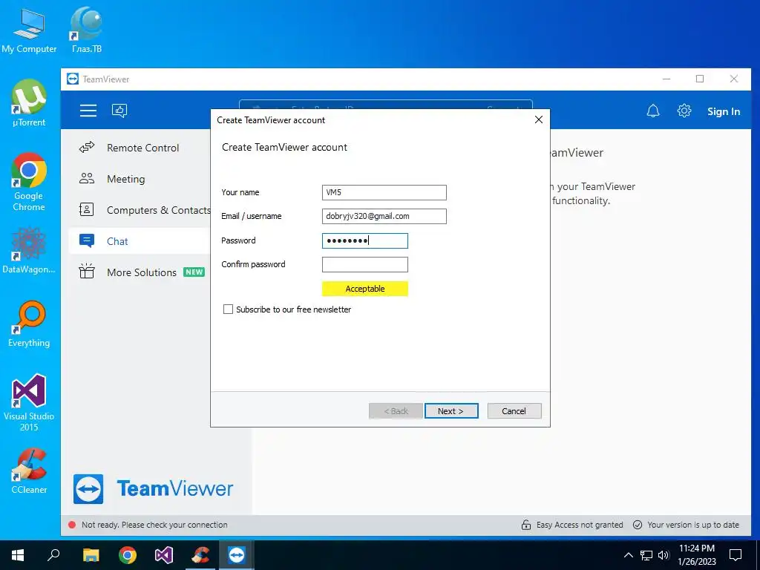760x570 pixels.
Task: Open Visual Studio from the taskbar
Action: click(x=164, y=555)
